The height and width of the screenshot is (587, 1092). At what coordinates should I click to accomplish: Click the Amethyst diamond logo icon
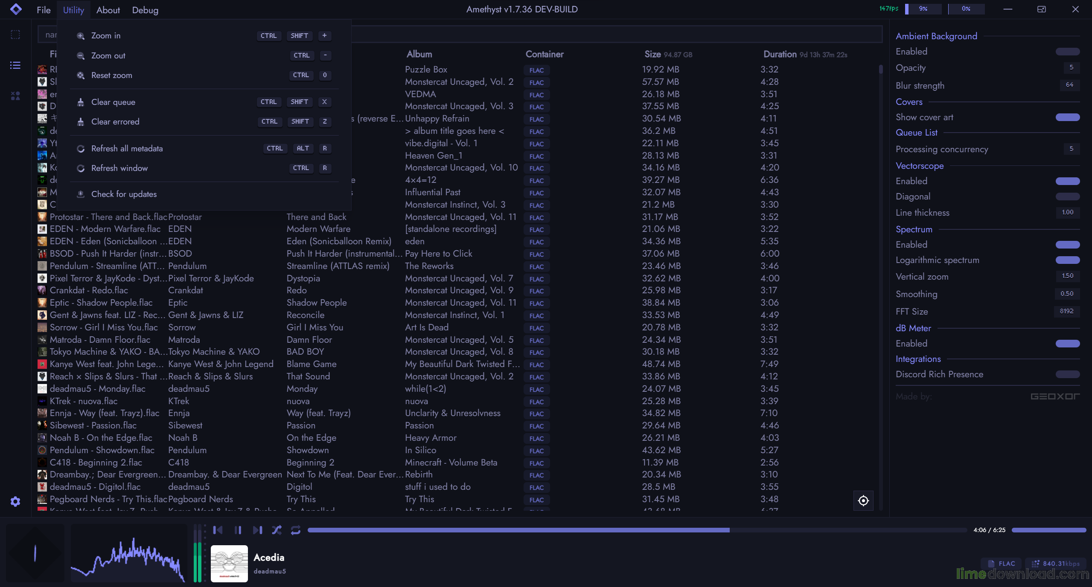16,9
